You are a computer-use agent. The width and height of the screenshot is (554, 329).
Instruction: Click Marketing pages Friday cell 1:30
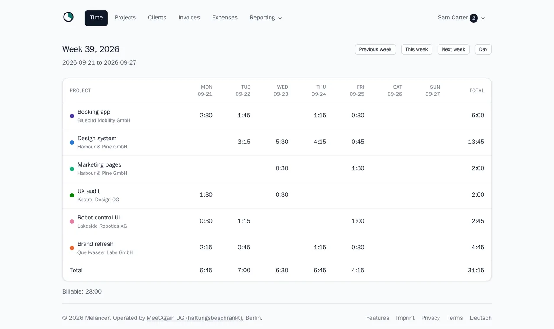click(358, 168)
